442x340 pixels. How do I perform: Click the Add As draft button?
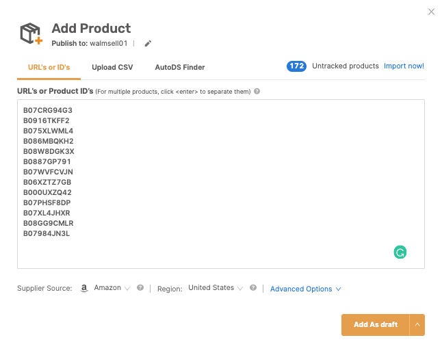376,325
